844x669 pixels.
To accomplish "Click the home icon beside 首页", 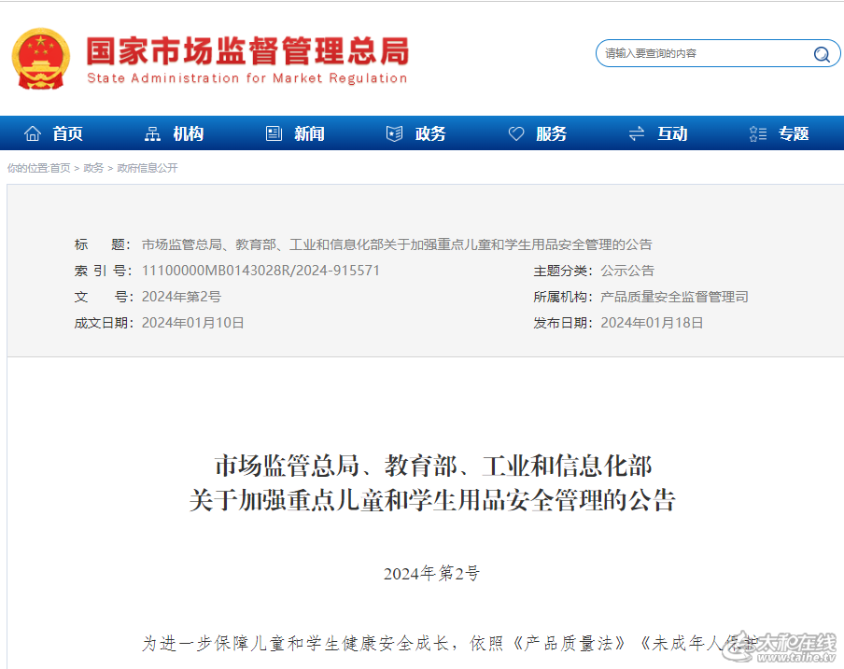I will [x=33, y=133].
